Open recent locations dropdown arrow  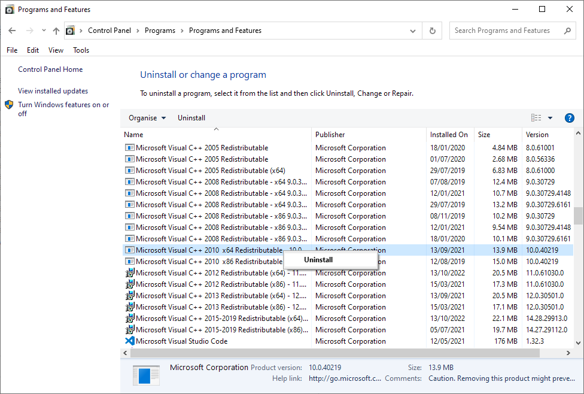tap(44, 31)
